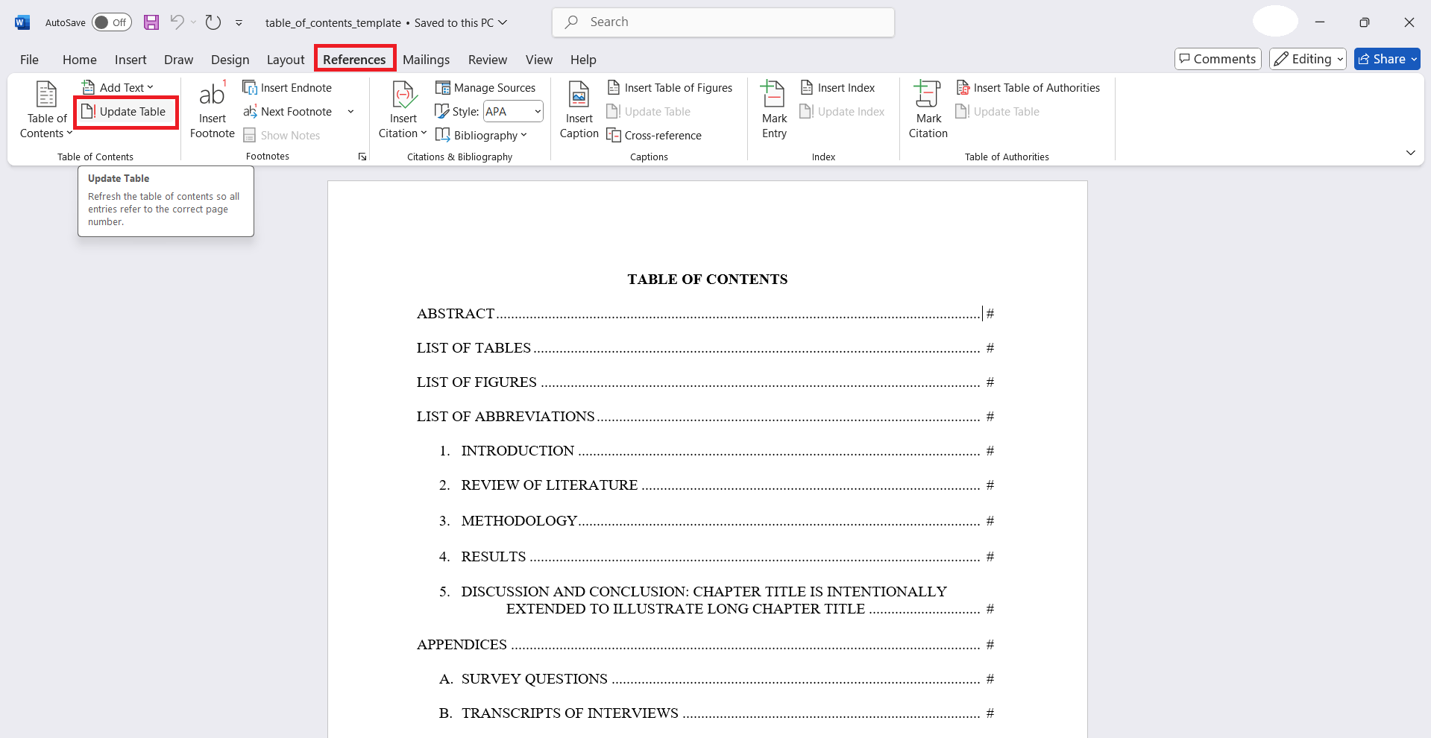
Task: Open Table of Contents gallery button
Action: 46,110
